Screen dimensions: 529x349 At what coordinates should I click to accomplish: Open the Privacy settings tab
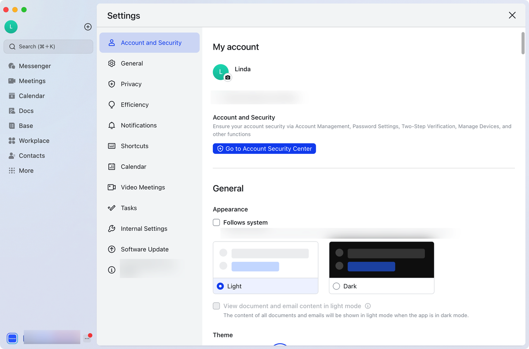(131, 84)
